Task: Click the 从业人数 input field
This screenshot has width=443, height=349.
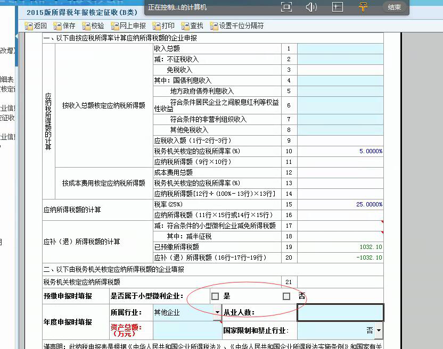Action: [x=340, y=313]
